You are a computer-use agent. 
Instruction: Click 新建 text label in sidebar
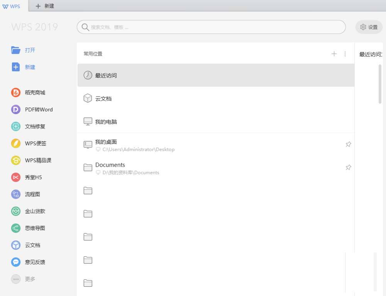30,67
